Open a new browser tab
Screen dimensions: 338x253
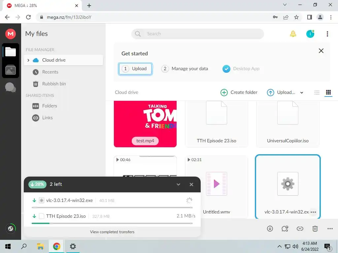tap(89, 6)
